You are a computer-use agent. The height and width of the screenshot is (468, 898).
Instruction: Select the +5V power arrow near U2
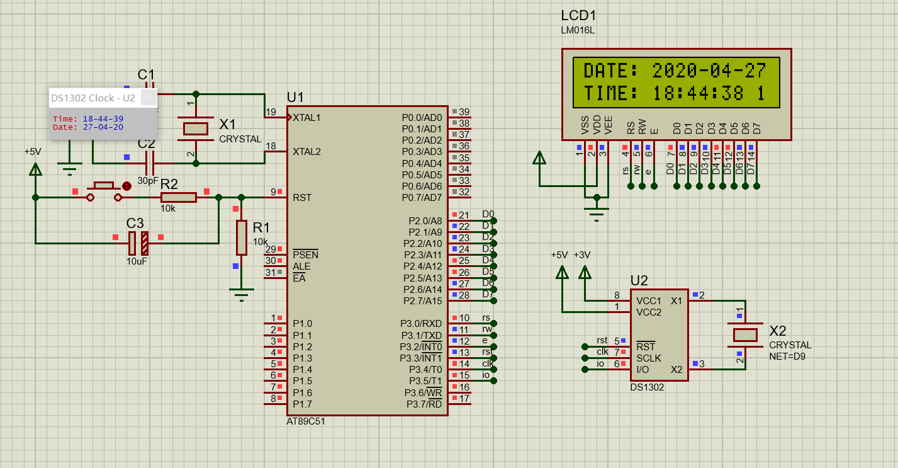[x=562, y=272]
